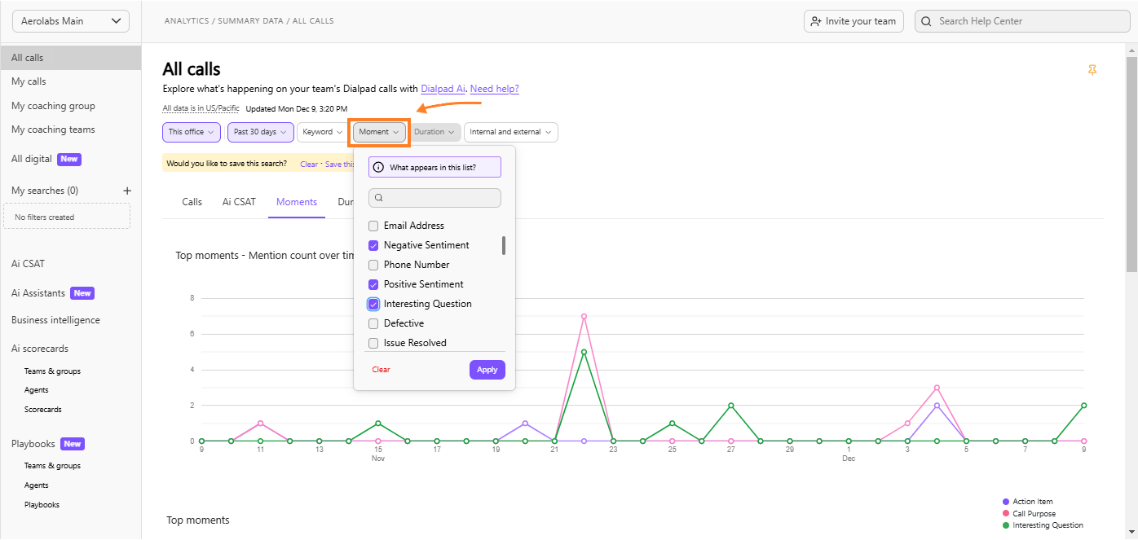Click the purple Action Item legend dot

pos(1006,502)
